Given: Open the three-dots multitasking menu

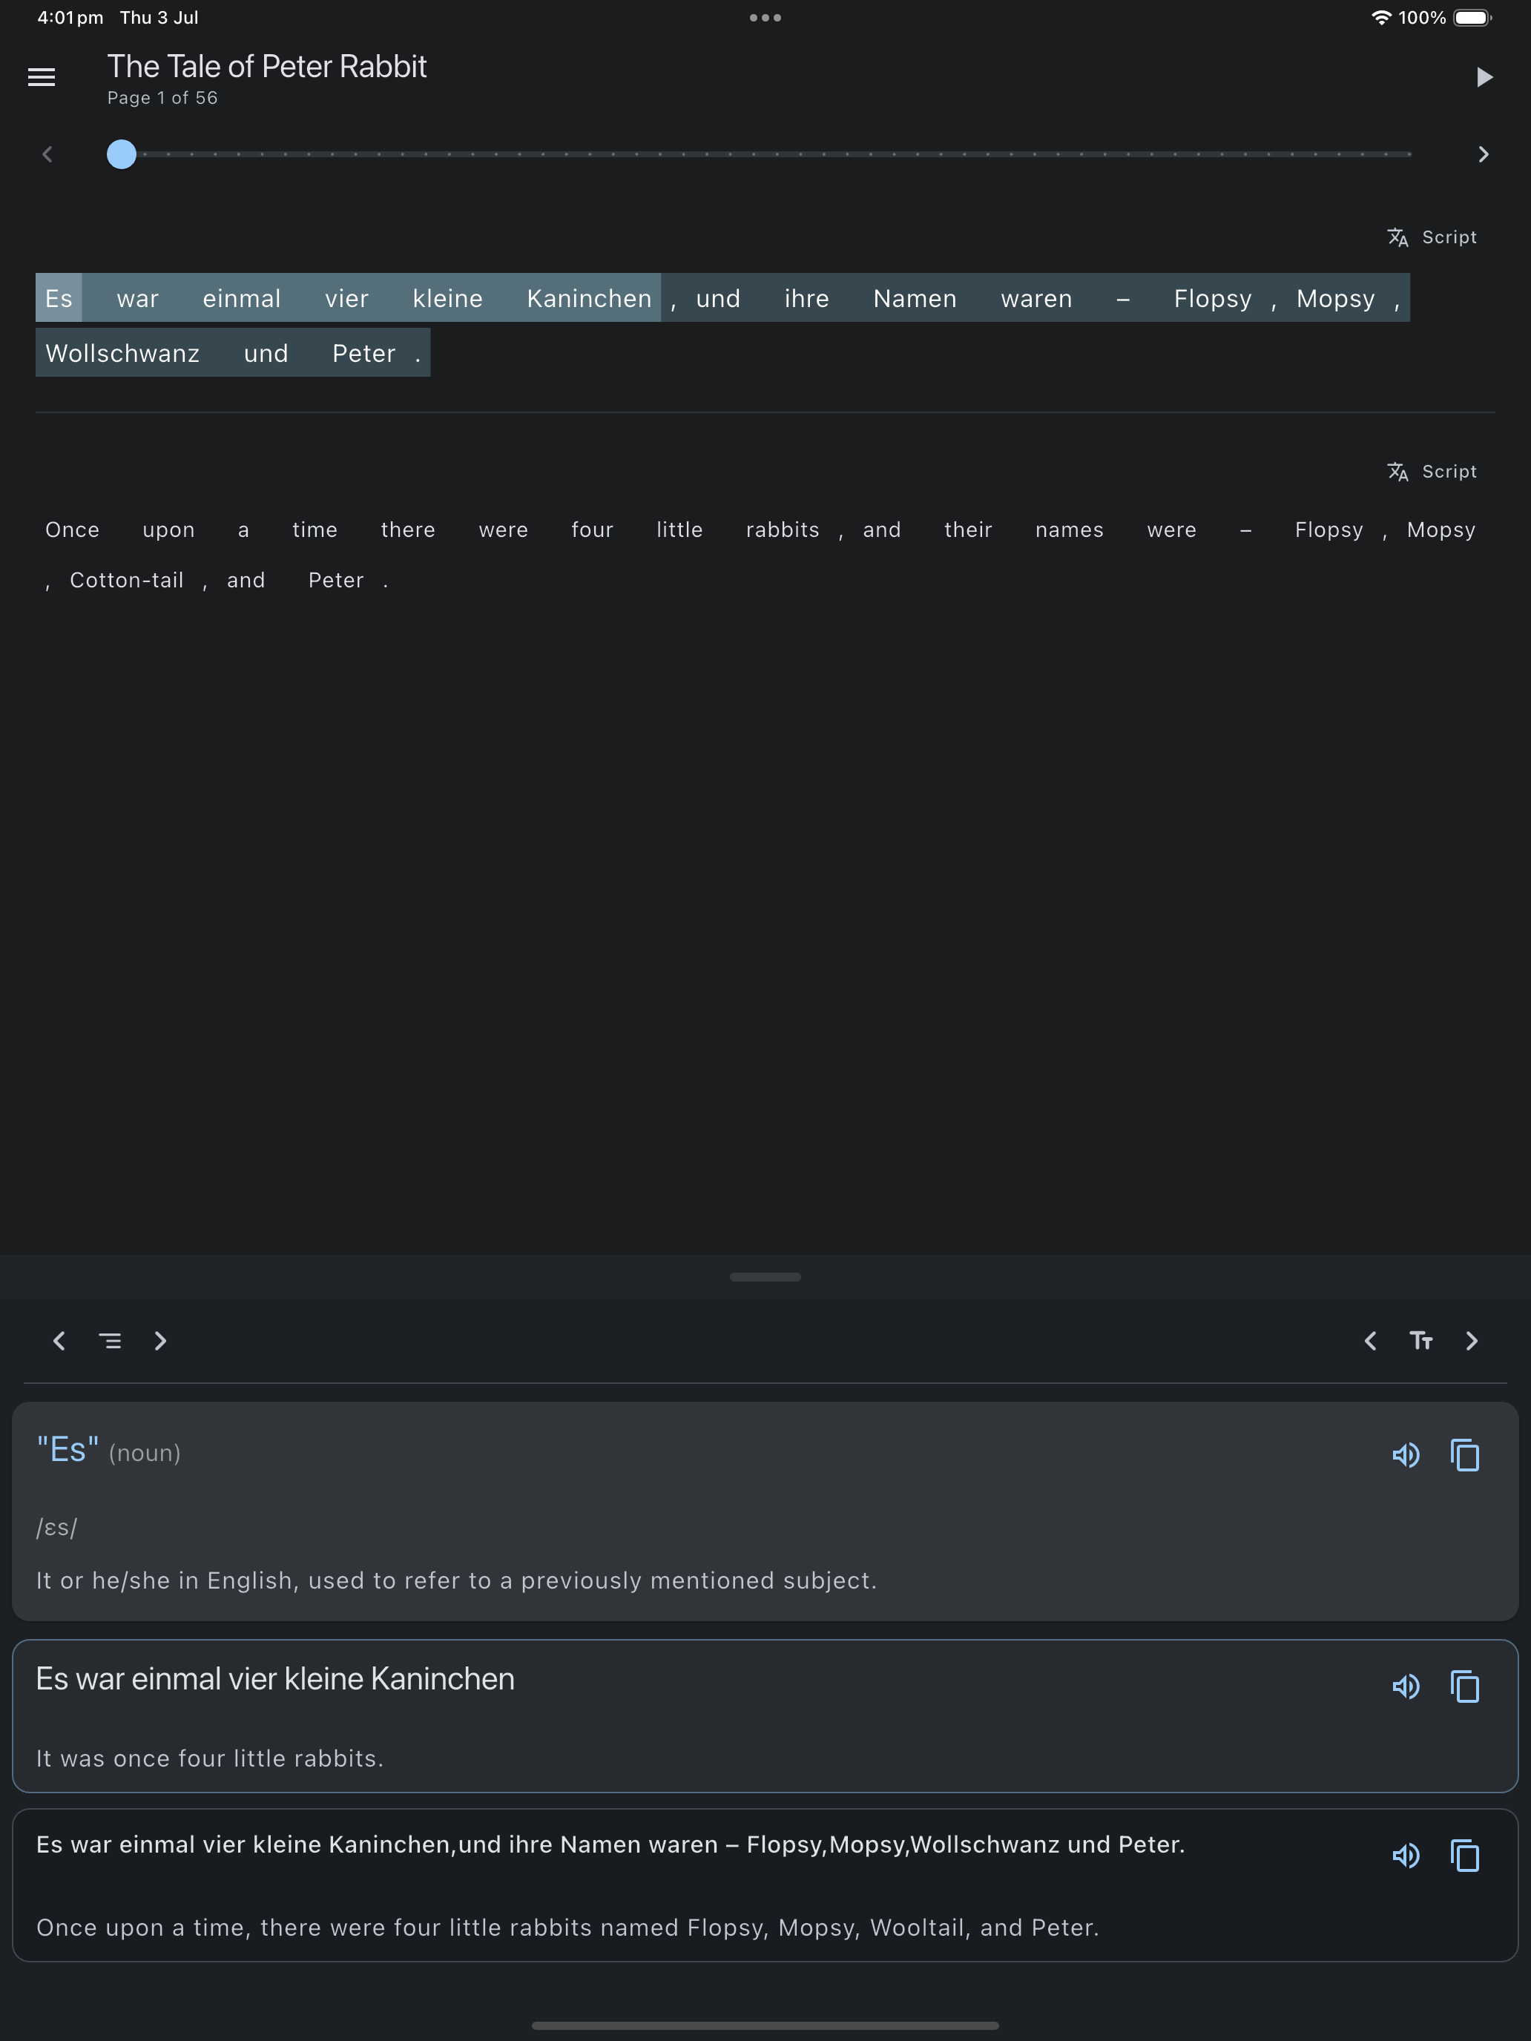Looking at the screenshot, I should [765, 18].
